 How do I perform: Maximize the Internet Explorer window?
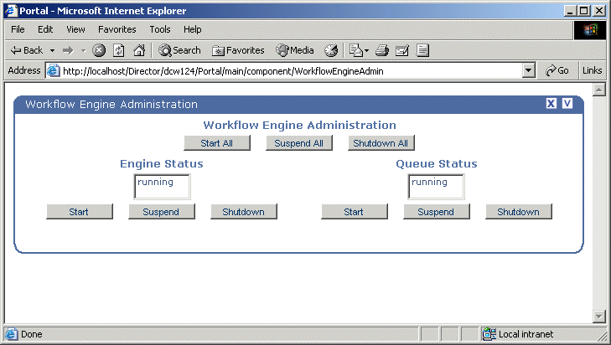click(x=583, y=11)
